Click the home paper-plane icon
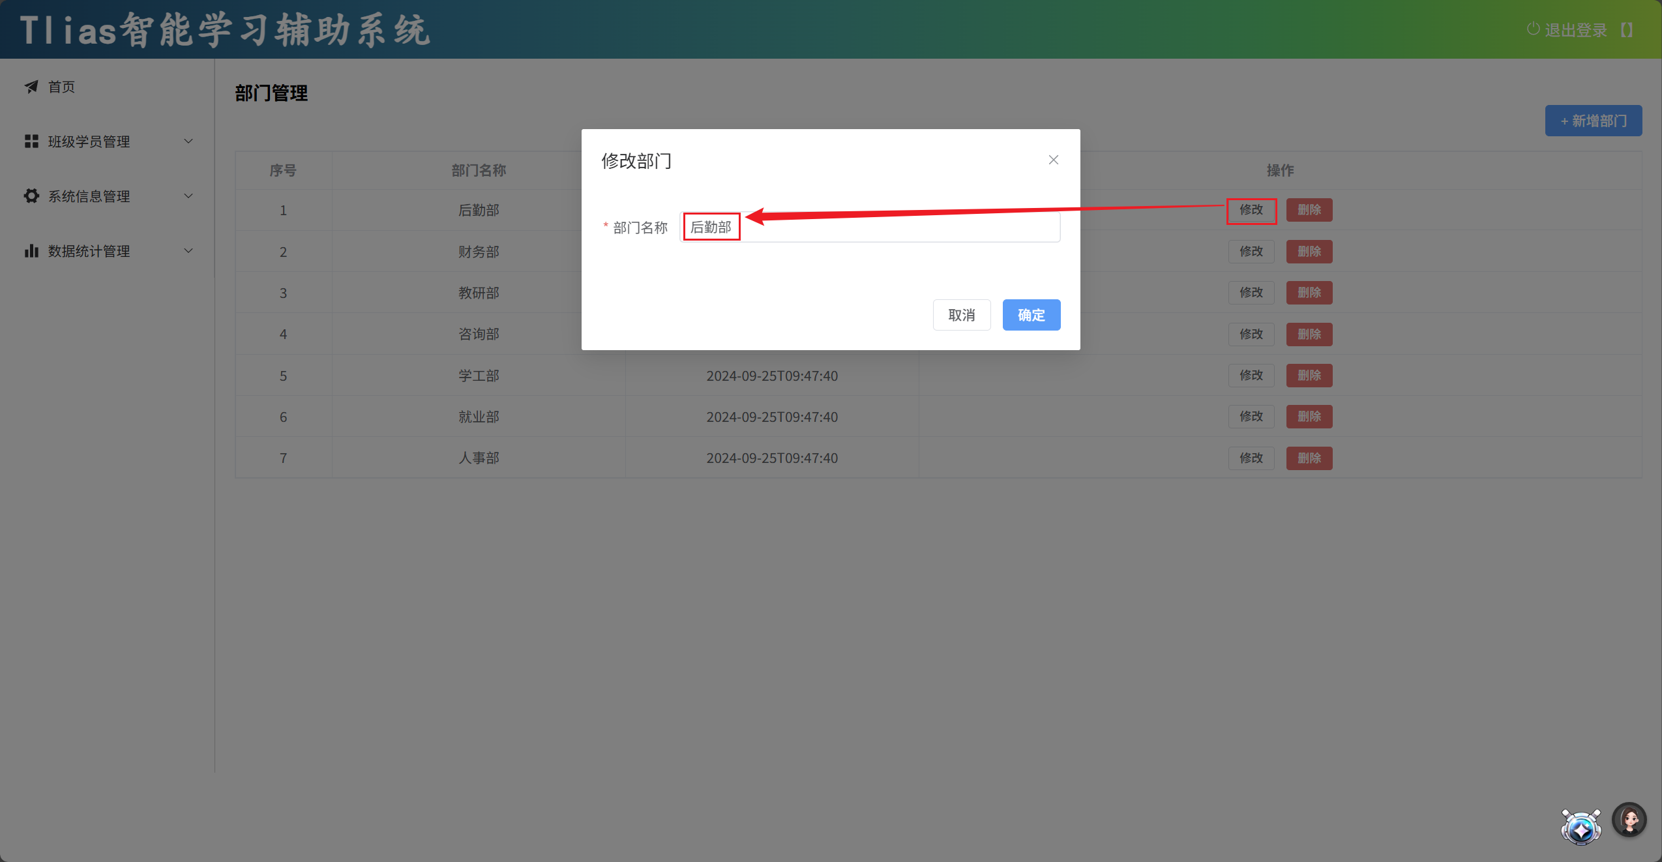The height and width of the screenshot is (862, 1662). pyautogui.click(x=31, y=87)
